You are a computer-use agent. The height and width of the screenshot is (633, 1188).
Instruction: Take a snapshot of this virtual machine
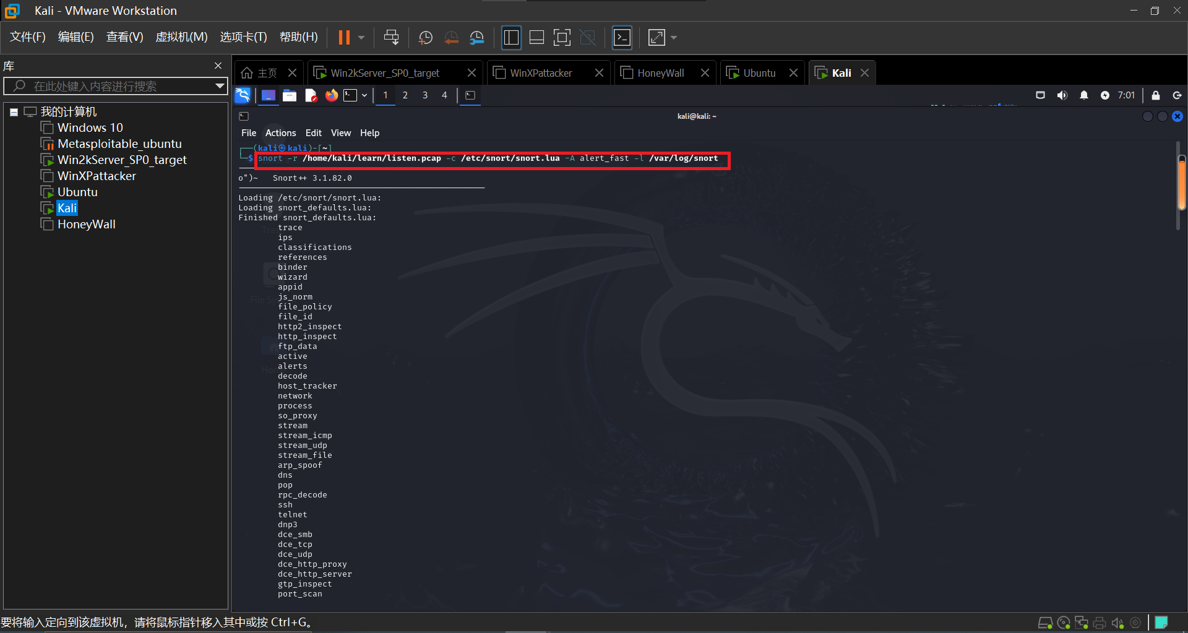pos(426,38)
